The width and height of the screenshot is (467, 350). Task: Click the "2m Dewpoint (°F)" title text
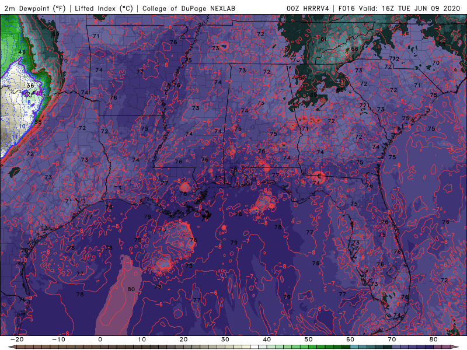[x=35, y=9]
